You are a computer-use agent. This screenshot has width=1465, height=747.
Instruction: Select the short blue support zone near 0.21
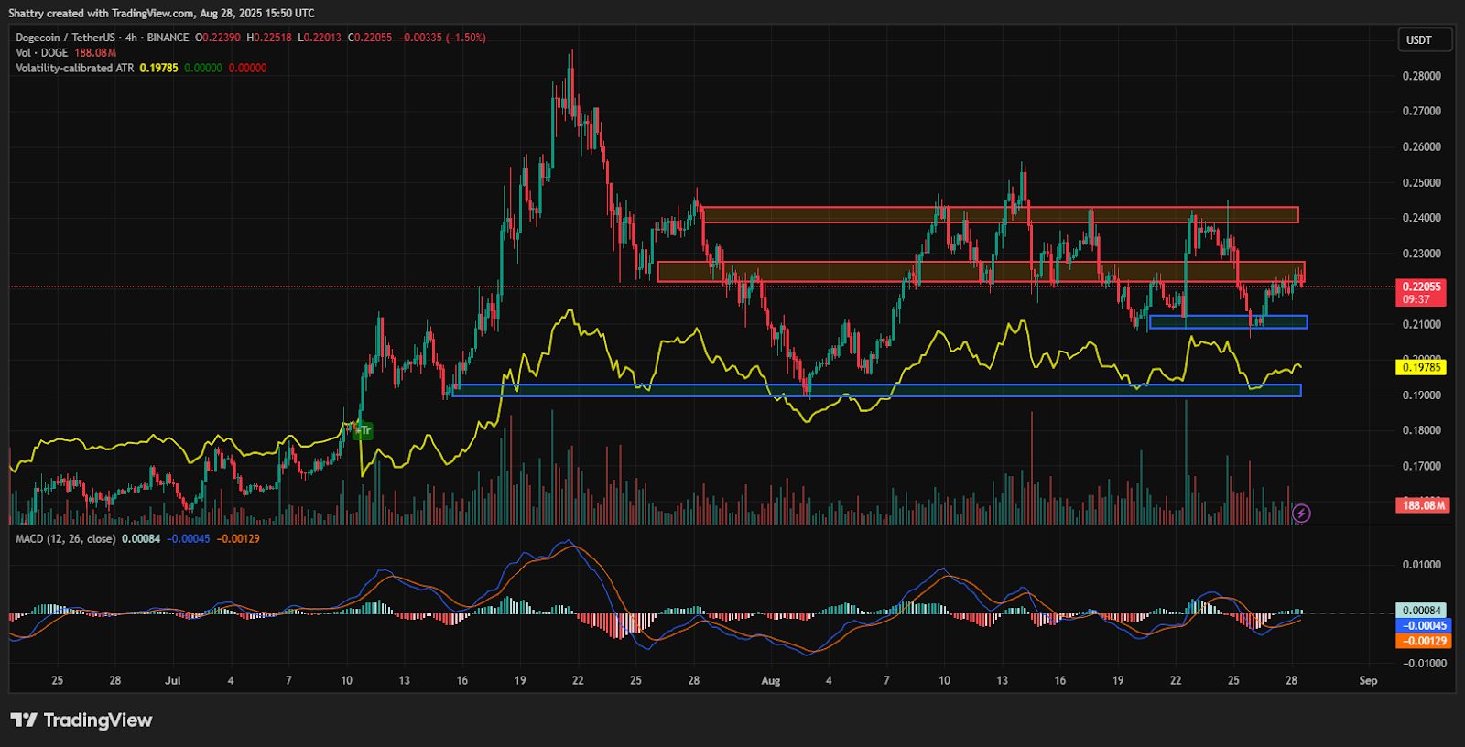click(x=1228, y=322)
